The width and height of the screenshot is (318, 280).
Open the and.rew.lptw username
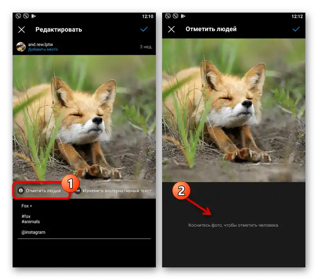click(x=41, y=44)
